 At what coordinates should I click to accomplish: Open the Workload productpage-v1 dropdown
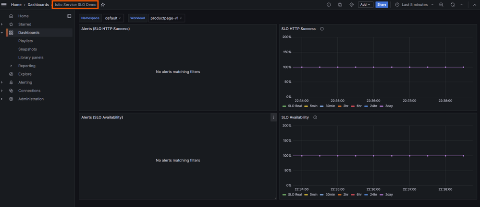[167, 18]
